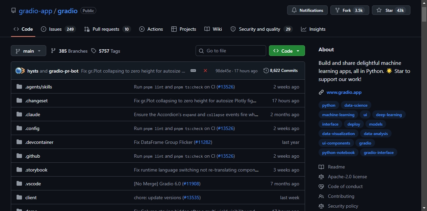Click the data-visualization topic tag
427x211 pixels.
point(338,134)
